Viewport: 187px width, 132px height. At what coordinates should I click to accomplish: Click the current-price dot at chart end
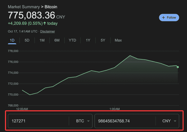(178, 67)
